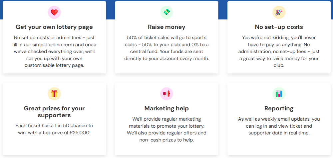The height and width of the screenshot is (158, 333).
Task: Click the bar chart Reporting icon
Action: (279, 94)
